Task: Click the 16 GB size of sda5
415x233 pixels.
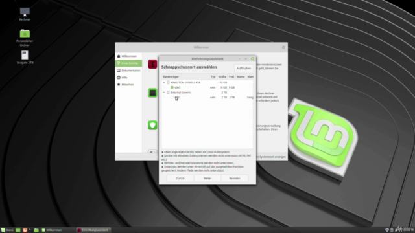Action: click(x=223, y=87)
